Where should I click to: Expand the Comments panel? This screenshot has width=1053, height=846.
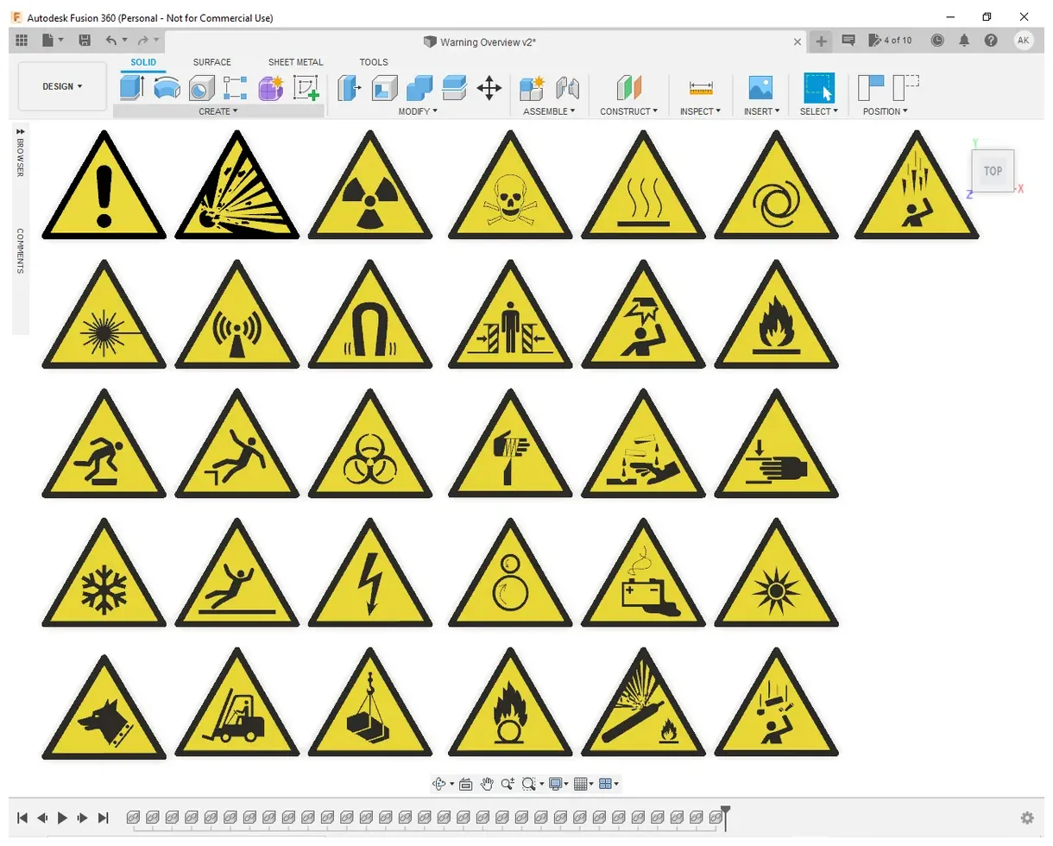coord(20,250)
